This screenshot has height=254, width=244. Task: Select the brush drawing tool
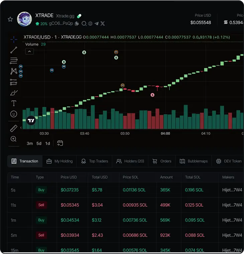tap(14, 93)
